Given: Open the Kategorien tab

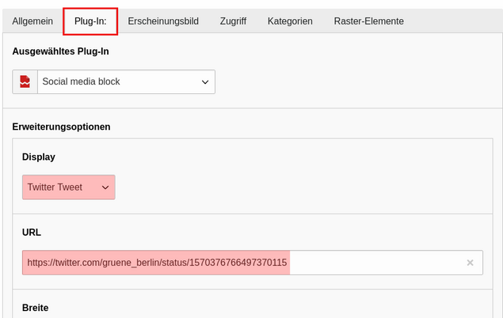Looking at the screenshot, I should pyautogui.click(x=289, y=21).
